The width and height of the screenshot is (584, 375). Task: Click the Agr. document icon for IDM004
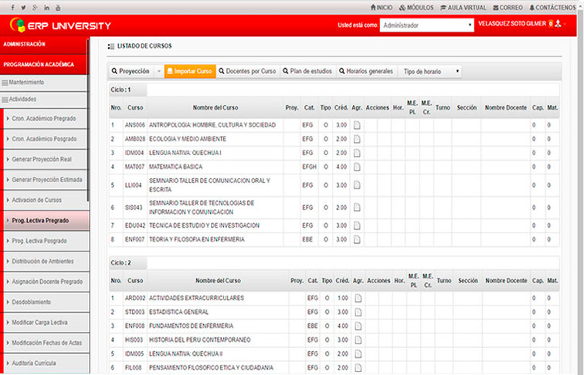[357, 153]
